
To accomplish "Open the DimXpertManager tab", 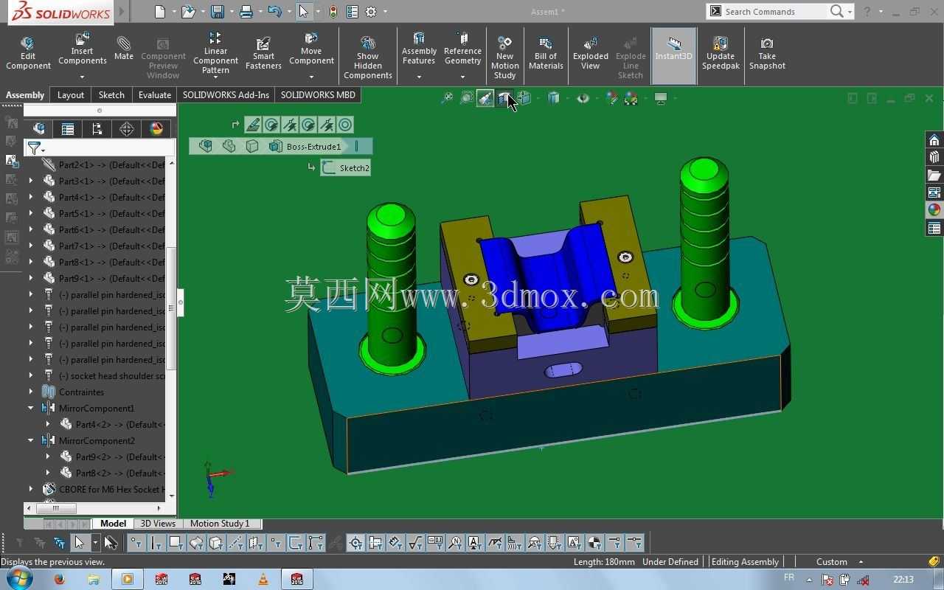I will [x=127, y=129].
